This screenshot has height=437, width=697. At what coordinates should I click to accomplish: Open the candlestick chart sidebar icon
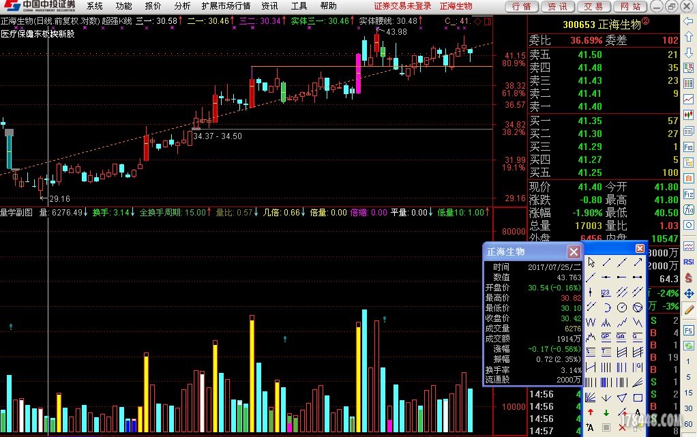[x=689, y=115]
